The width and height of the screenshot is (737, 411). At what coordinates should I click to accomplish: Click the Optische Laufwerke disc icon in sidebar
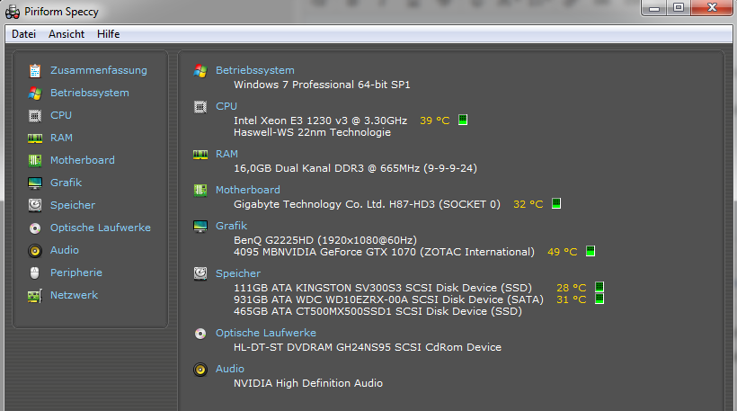click(x=35, y=228)
